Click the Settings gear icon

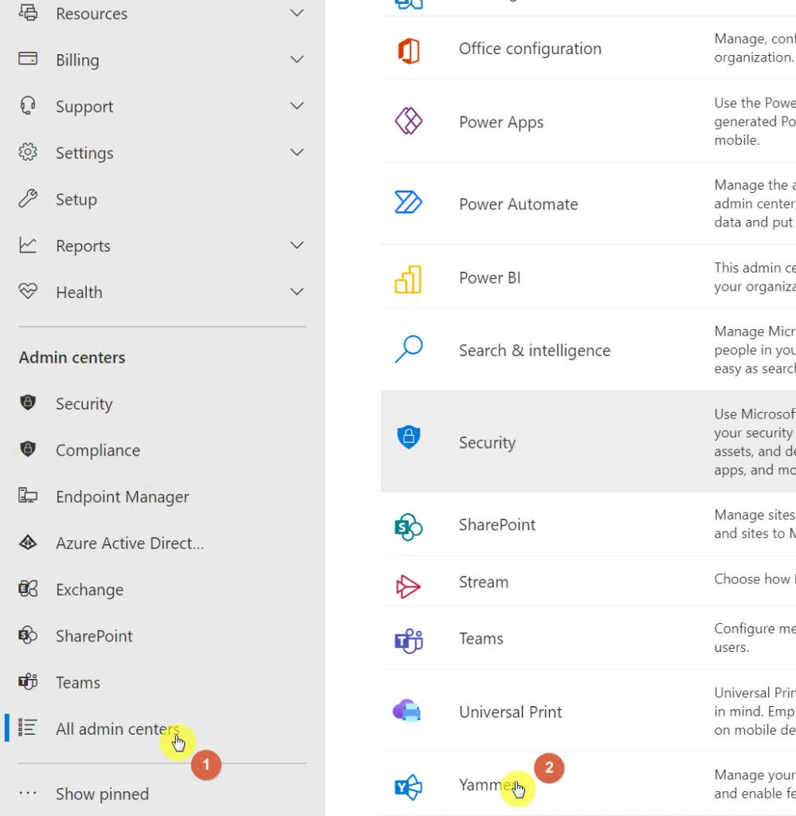tap(28, 152)
